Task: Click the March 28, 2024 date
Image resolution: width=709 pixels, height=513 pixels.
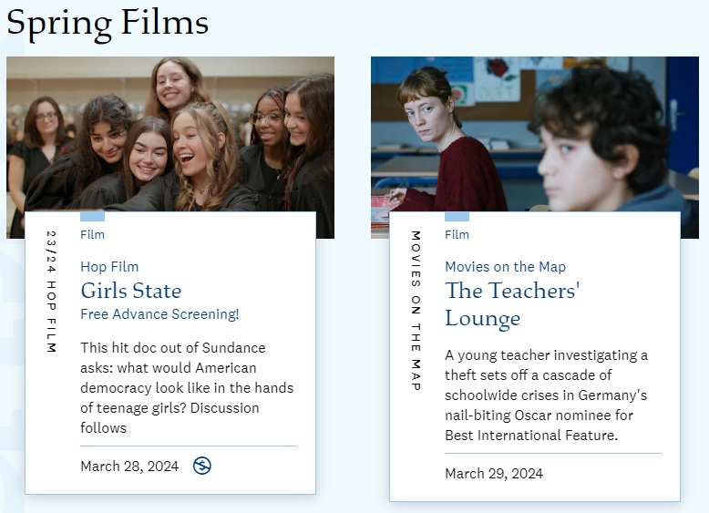Action: pyautogui.click(x=129, y=467)
